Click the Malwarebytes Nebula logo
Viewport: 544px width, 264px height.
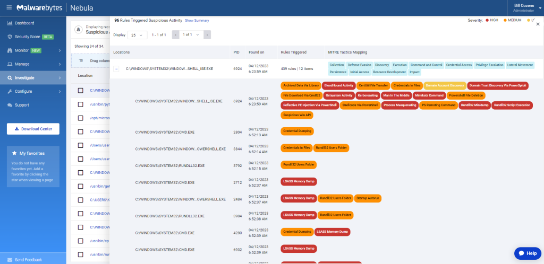click(55, 7)
